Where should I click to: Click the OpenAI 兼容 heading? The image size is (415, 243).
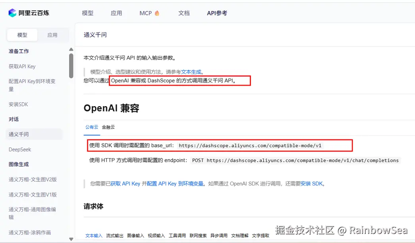pos(112,108)
